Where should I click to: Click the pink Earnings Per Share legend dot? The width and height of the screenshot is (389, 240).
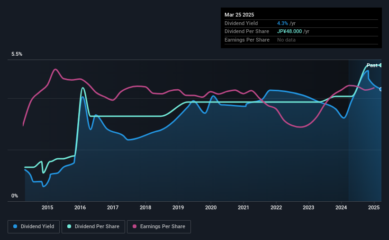(x=134, y=226)
